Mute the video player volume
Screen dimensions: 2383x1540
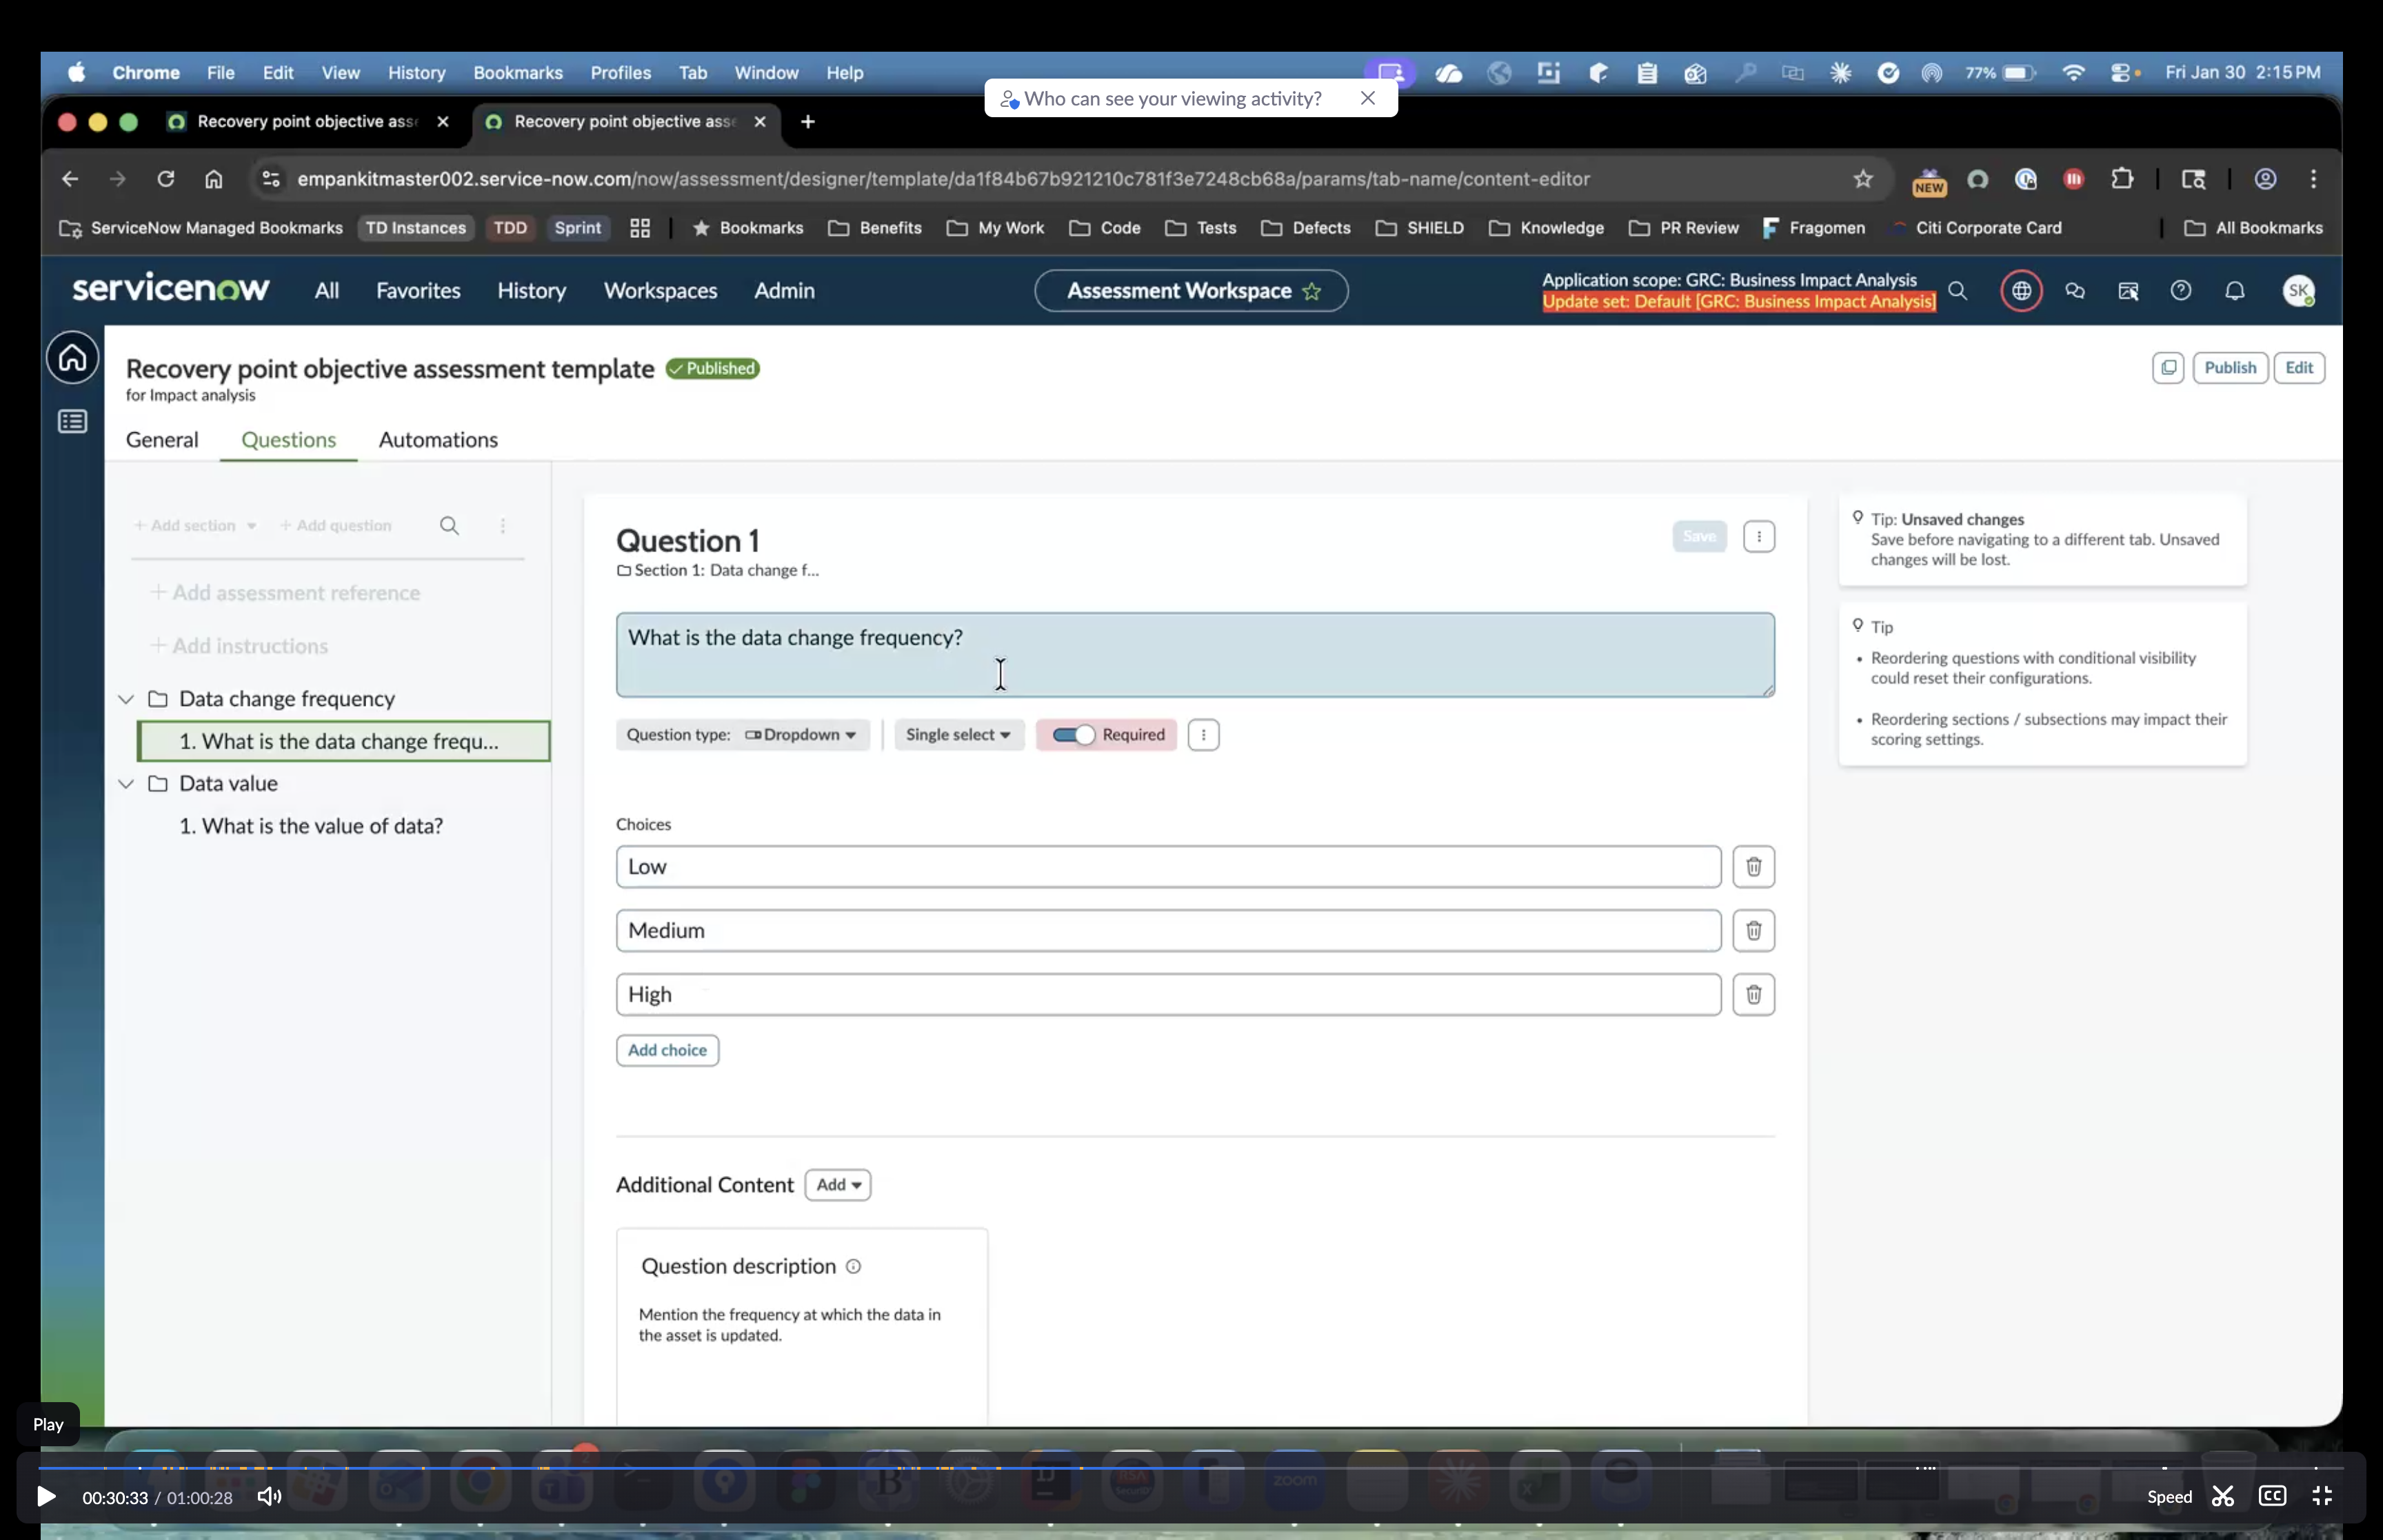[269, 1496]
